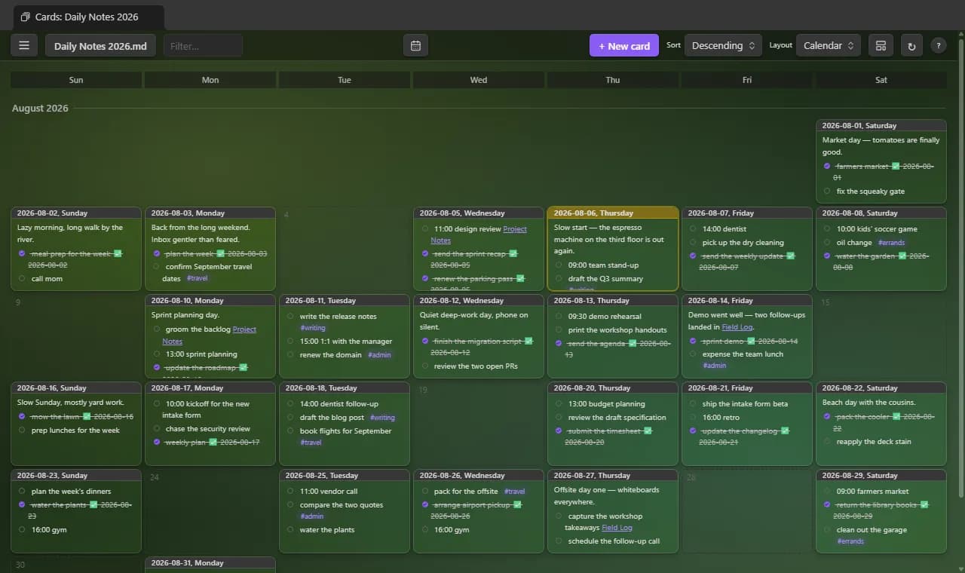Click #travel tag next to 'pack for the offsite'
The width and height of the screenshot is (965, 573).
tap(515, 492)
